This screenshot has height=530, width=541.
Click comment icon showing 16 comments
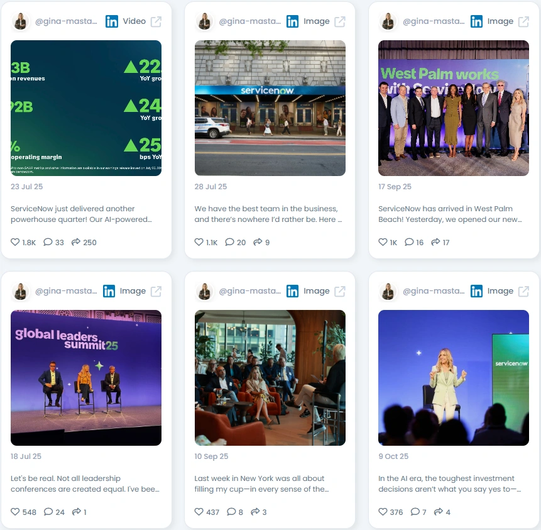pyautogui.click(x=409, y=242)
